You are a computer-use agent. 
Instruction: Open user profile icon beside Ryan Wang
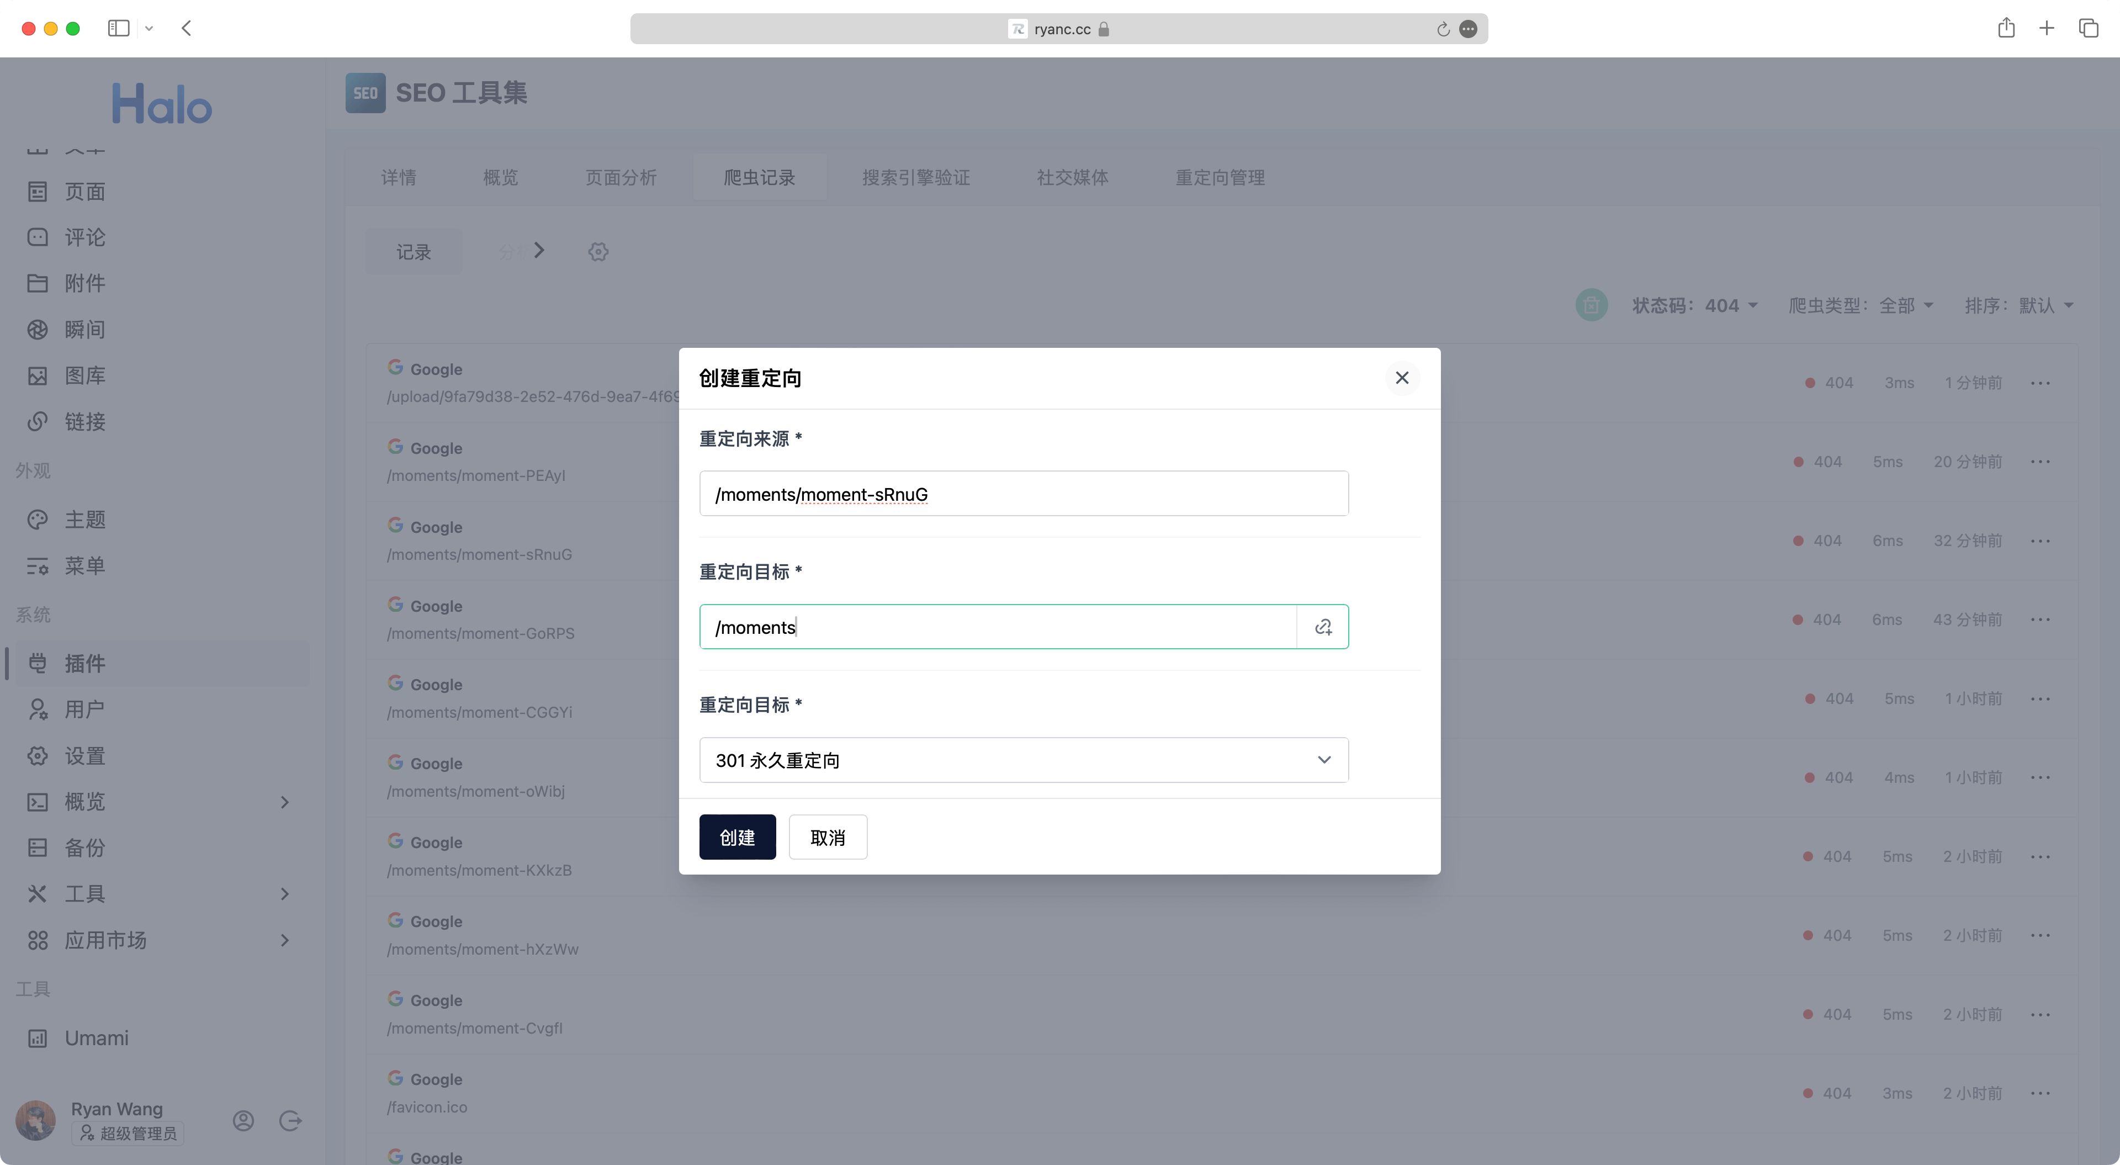[x=243, y=1120]
